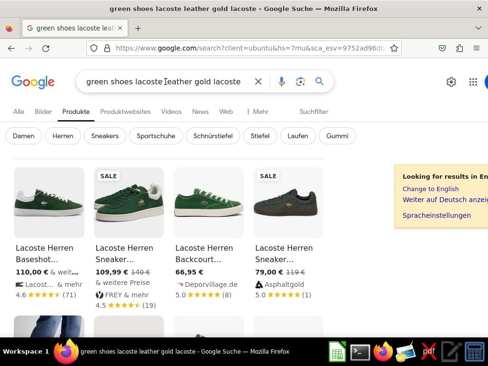This screenshot has height=366, width=488.
Task: Go to the Google homepage logo
Action: point(33,82)
